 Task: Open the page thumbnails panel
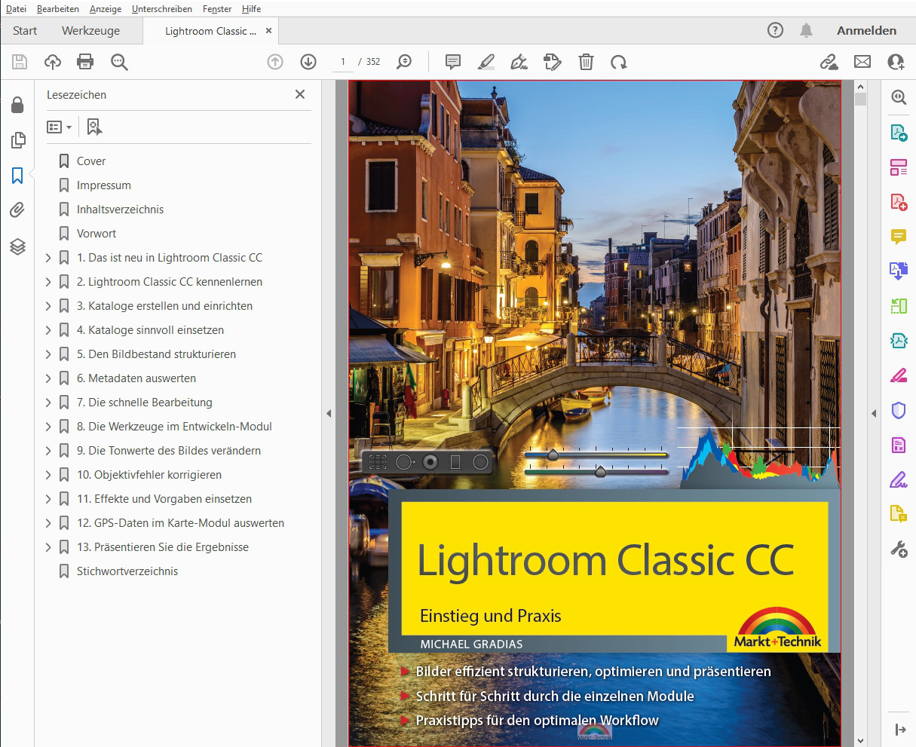[18, 140]
